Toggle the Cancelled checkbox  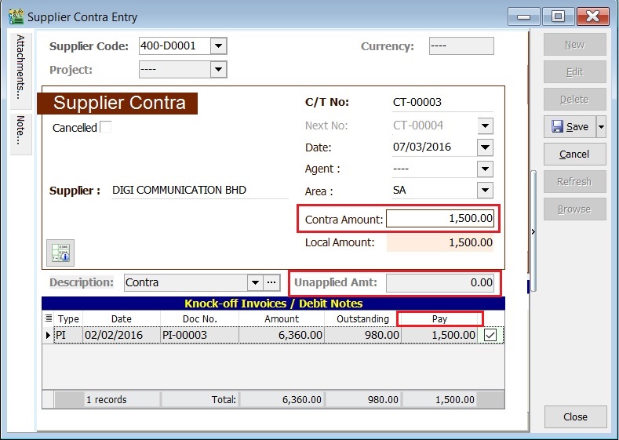point(105,127)
